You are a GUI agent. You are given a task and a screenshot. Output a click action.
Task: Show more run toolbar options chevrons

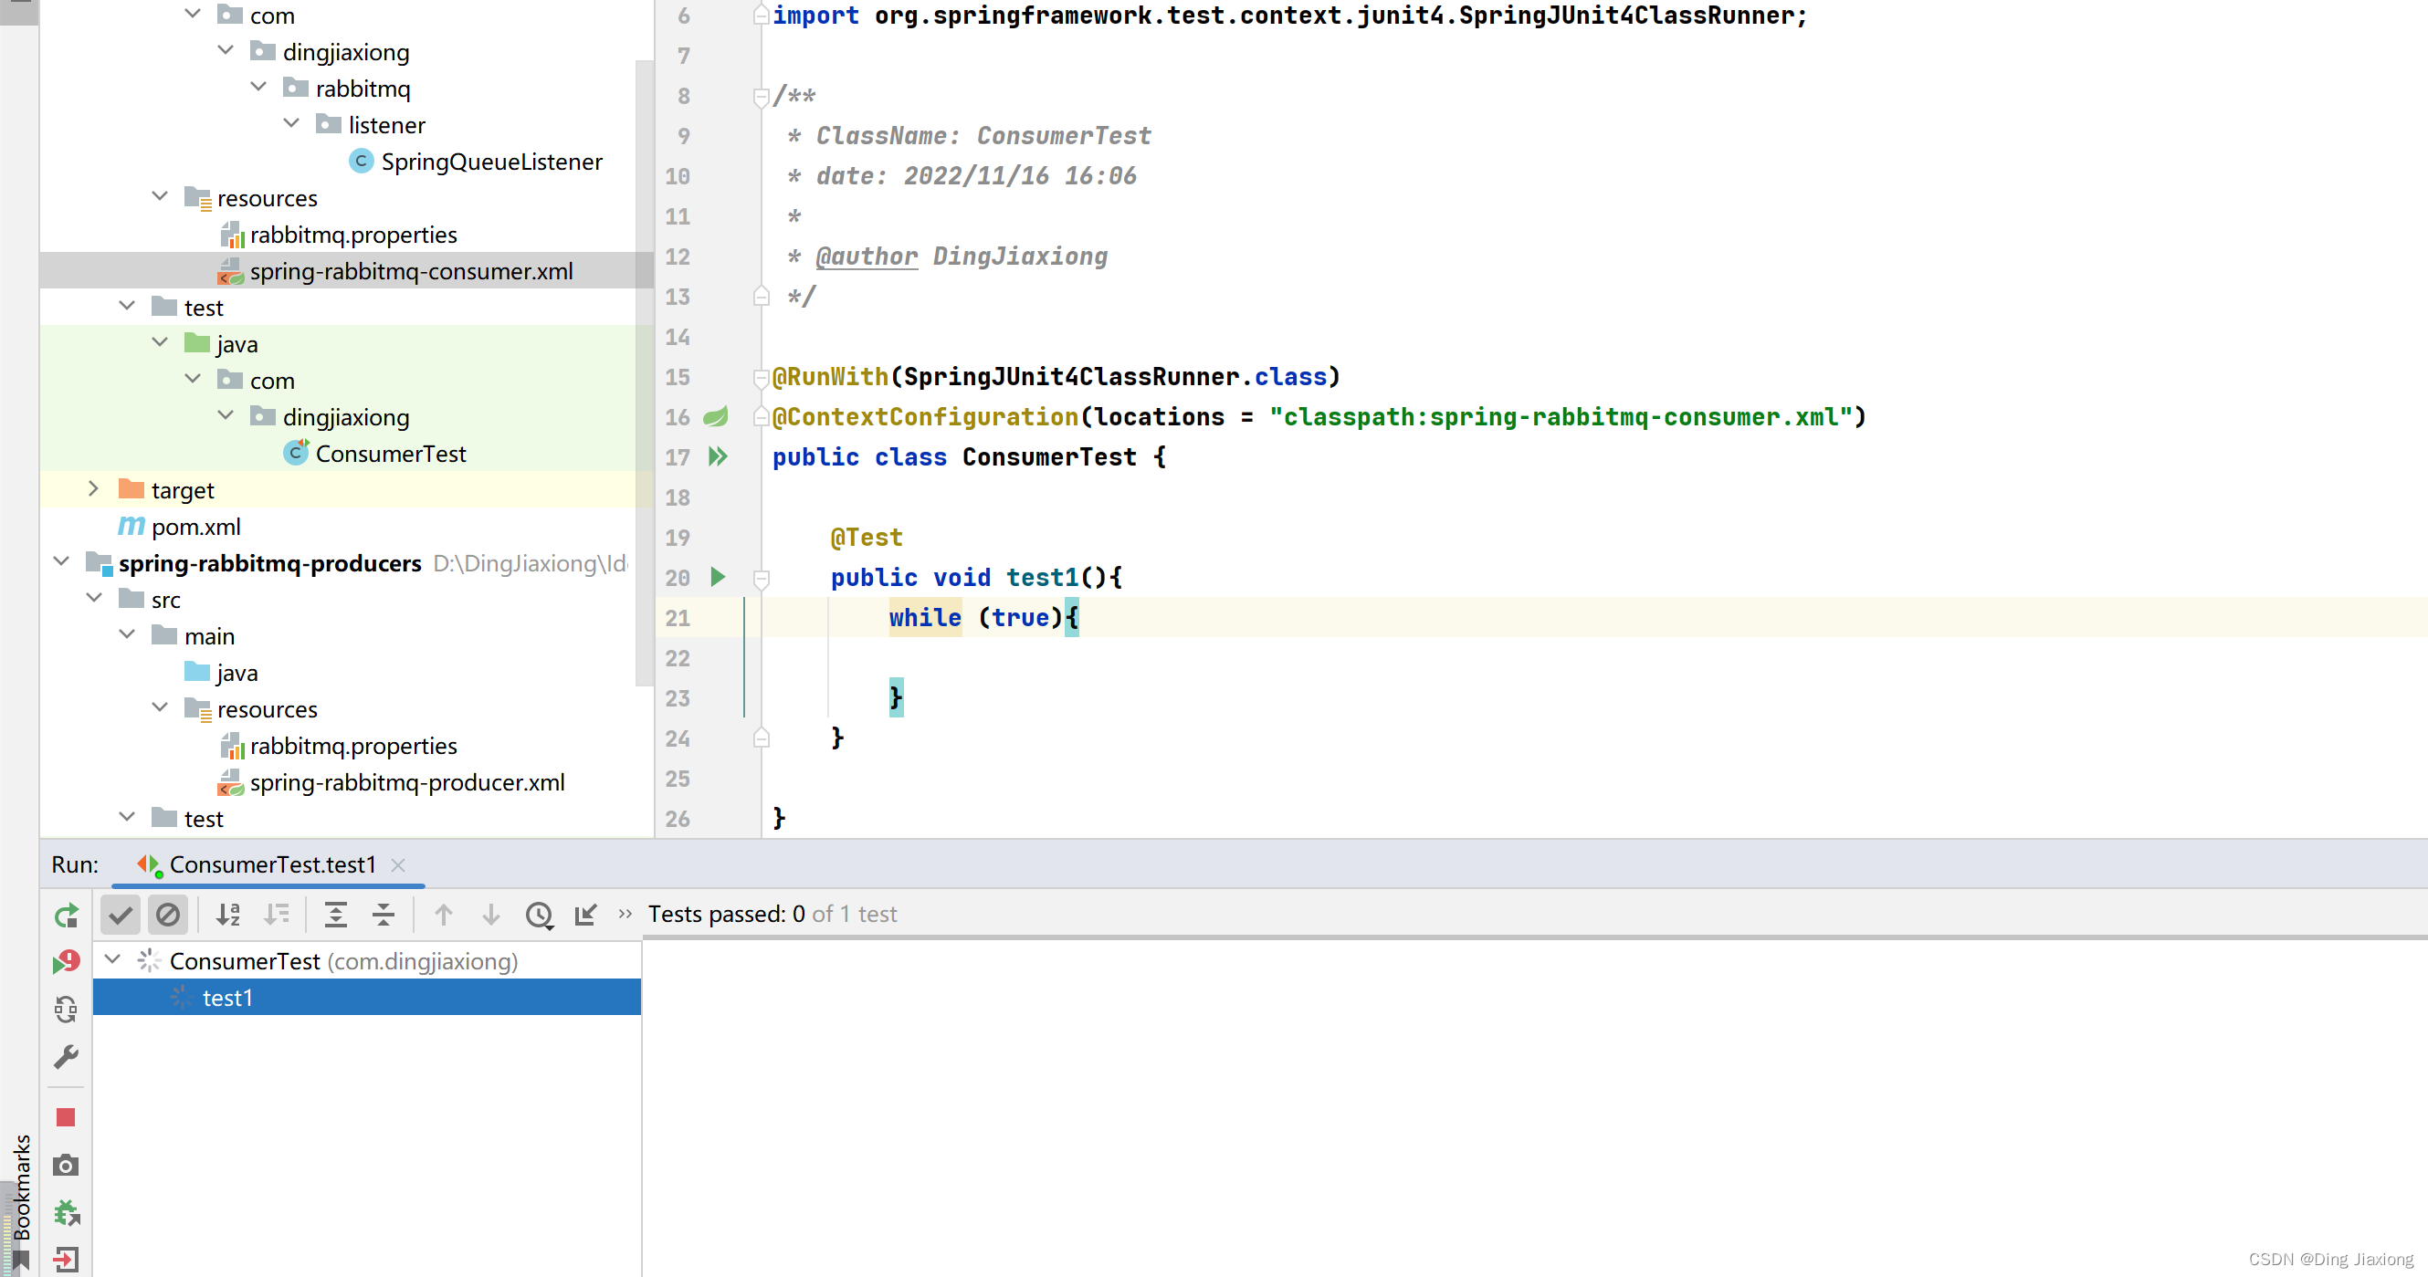click(625, 914)
